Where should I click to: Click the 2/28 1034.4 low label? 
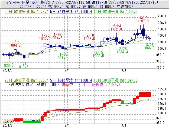tap(122, 50)
